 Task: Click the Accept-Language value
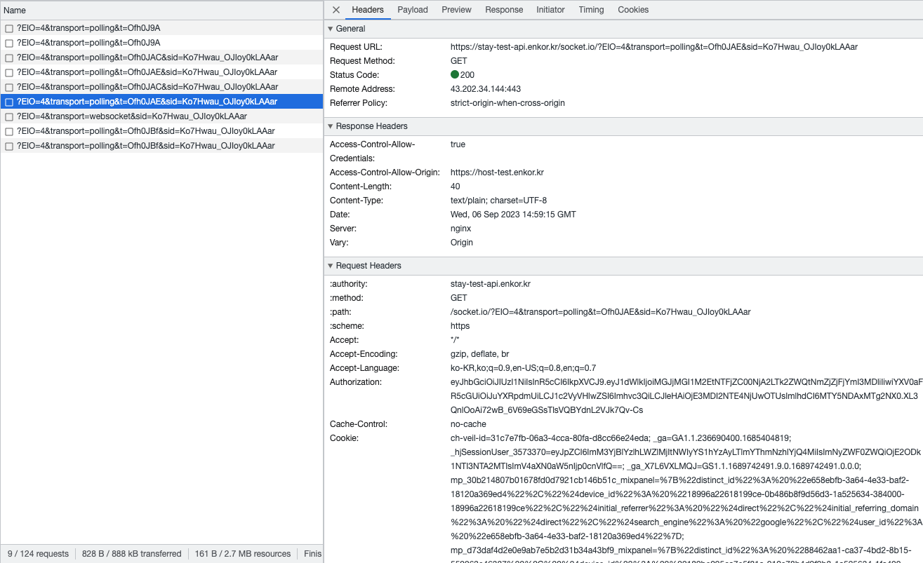(x=524, y=368)
